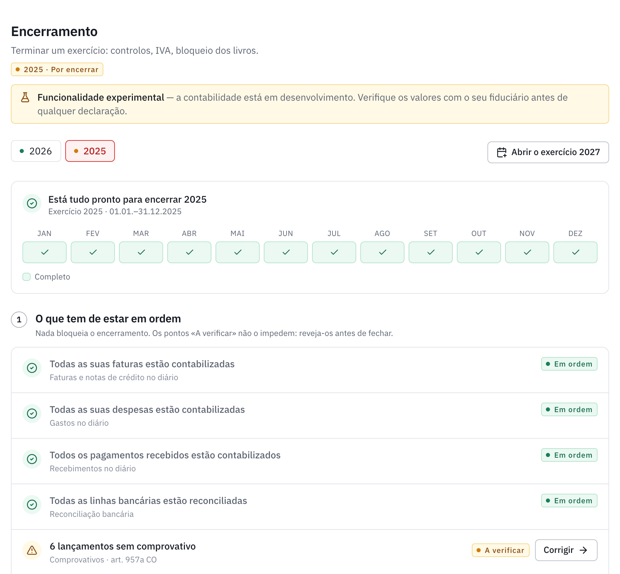Select the DEZ month checkmark box
Image resolution: width=620 pixels, height=574 pixels.
[x=575, y=252]
